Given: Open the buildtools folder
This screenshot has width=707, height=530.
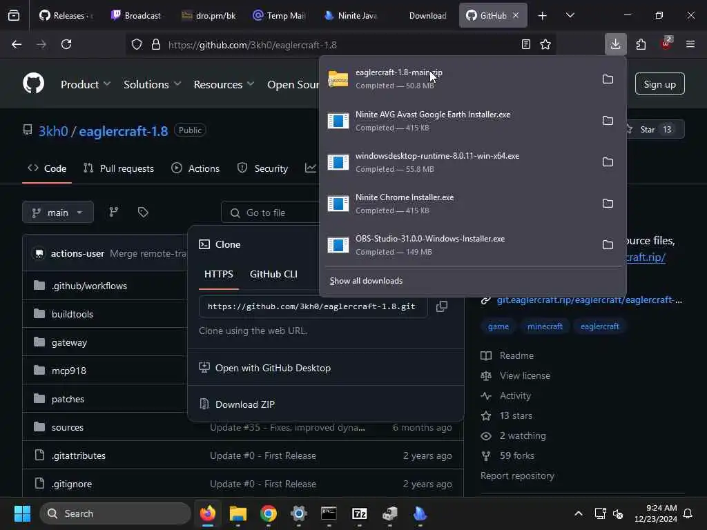Looking at the screenshot, I should (72, 314).
